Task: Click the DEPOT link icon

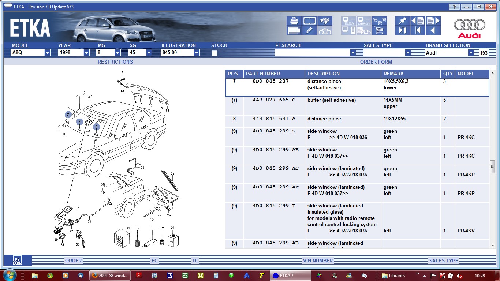Action: (364, 21)
